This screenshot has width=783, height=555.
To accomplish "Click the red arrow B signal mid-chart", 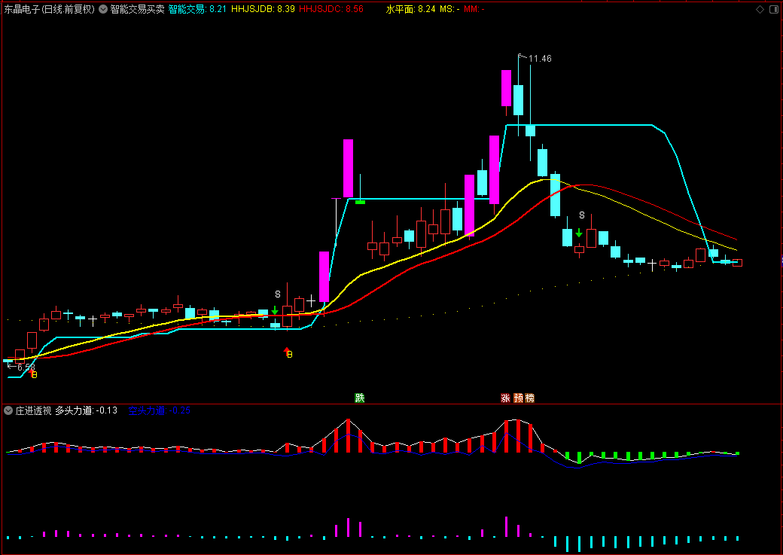I will point(288,352).
